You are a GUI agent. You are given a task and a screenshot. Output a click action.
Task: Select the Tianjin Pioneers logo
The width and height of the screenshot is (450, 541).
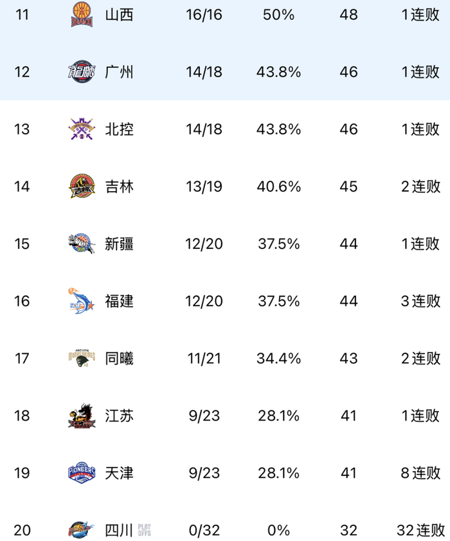(82, 473)
